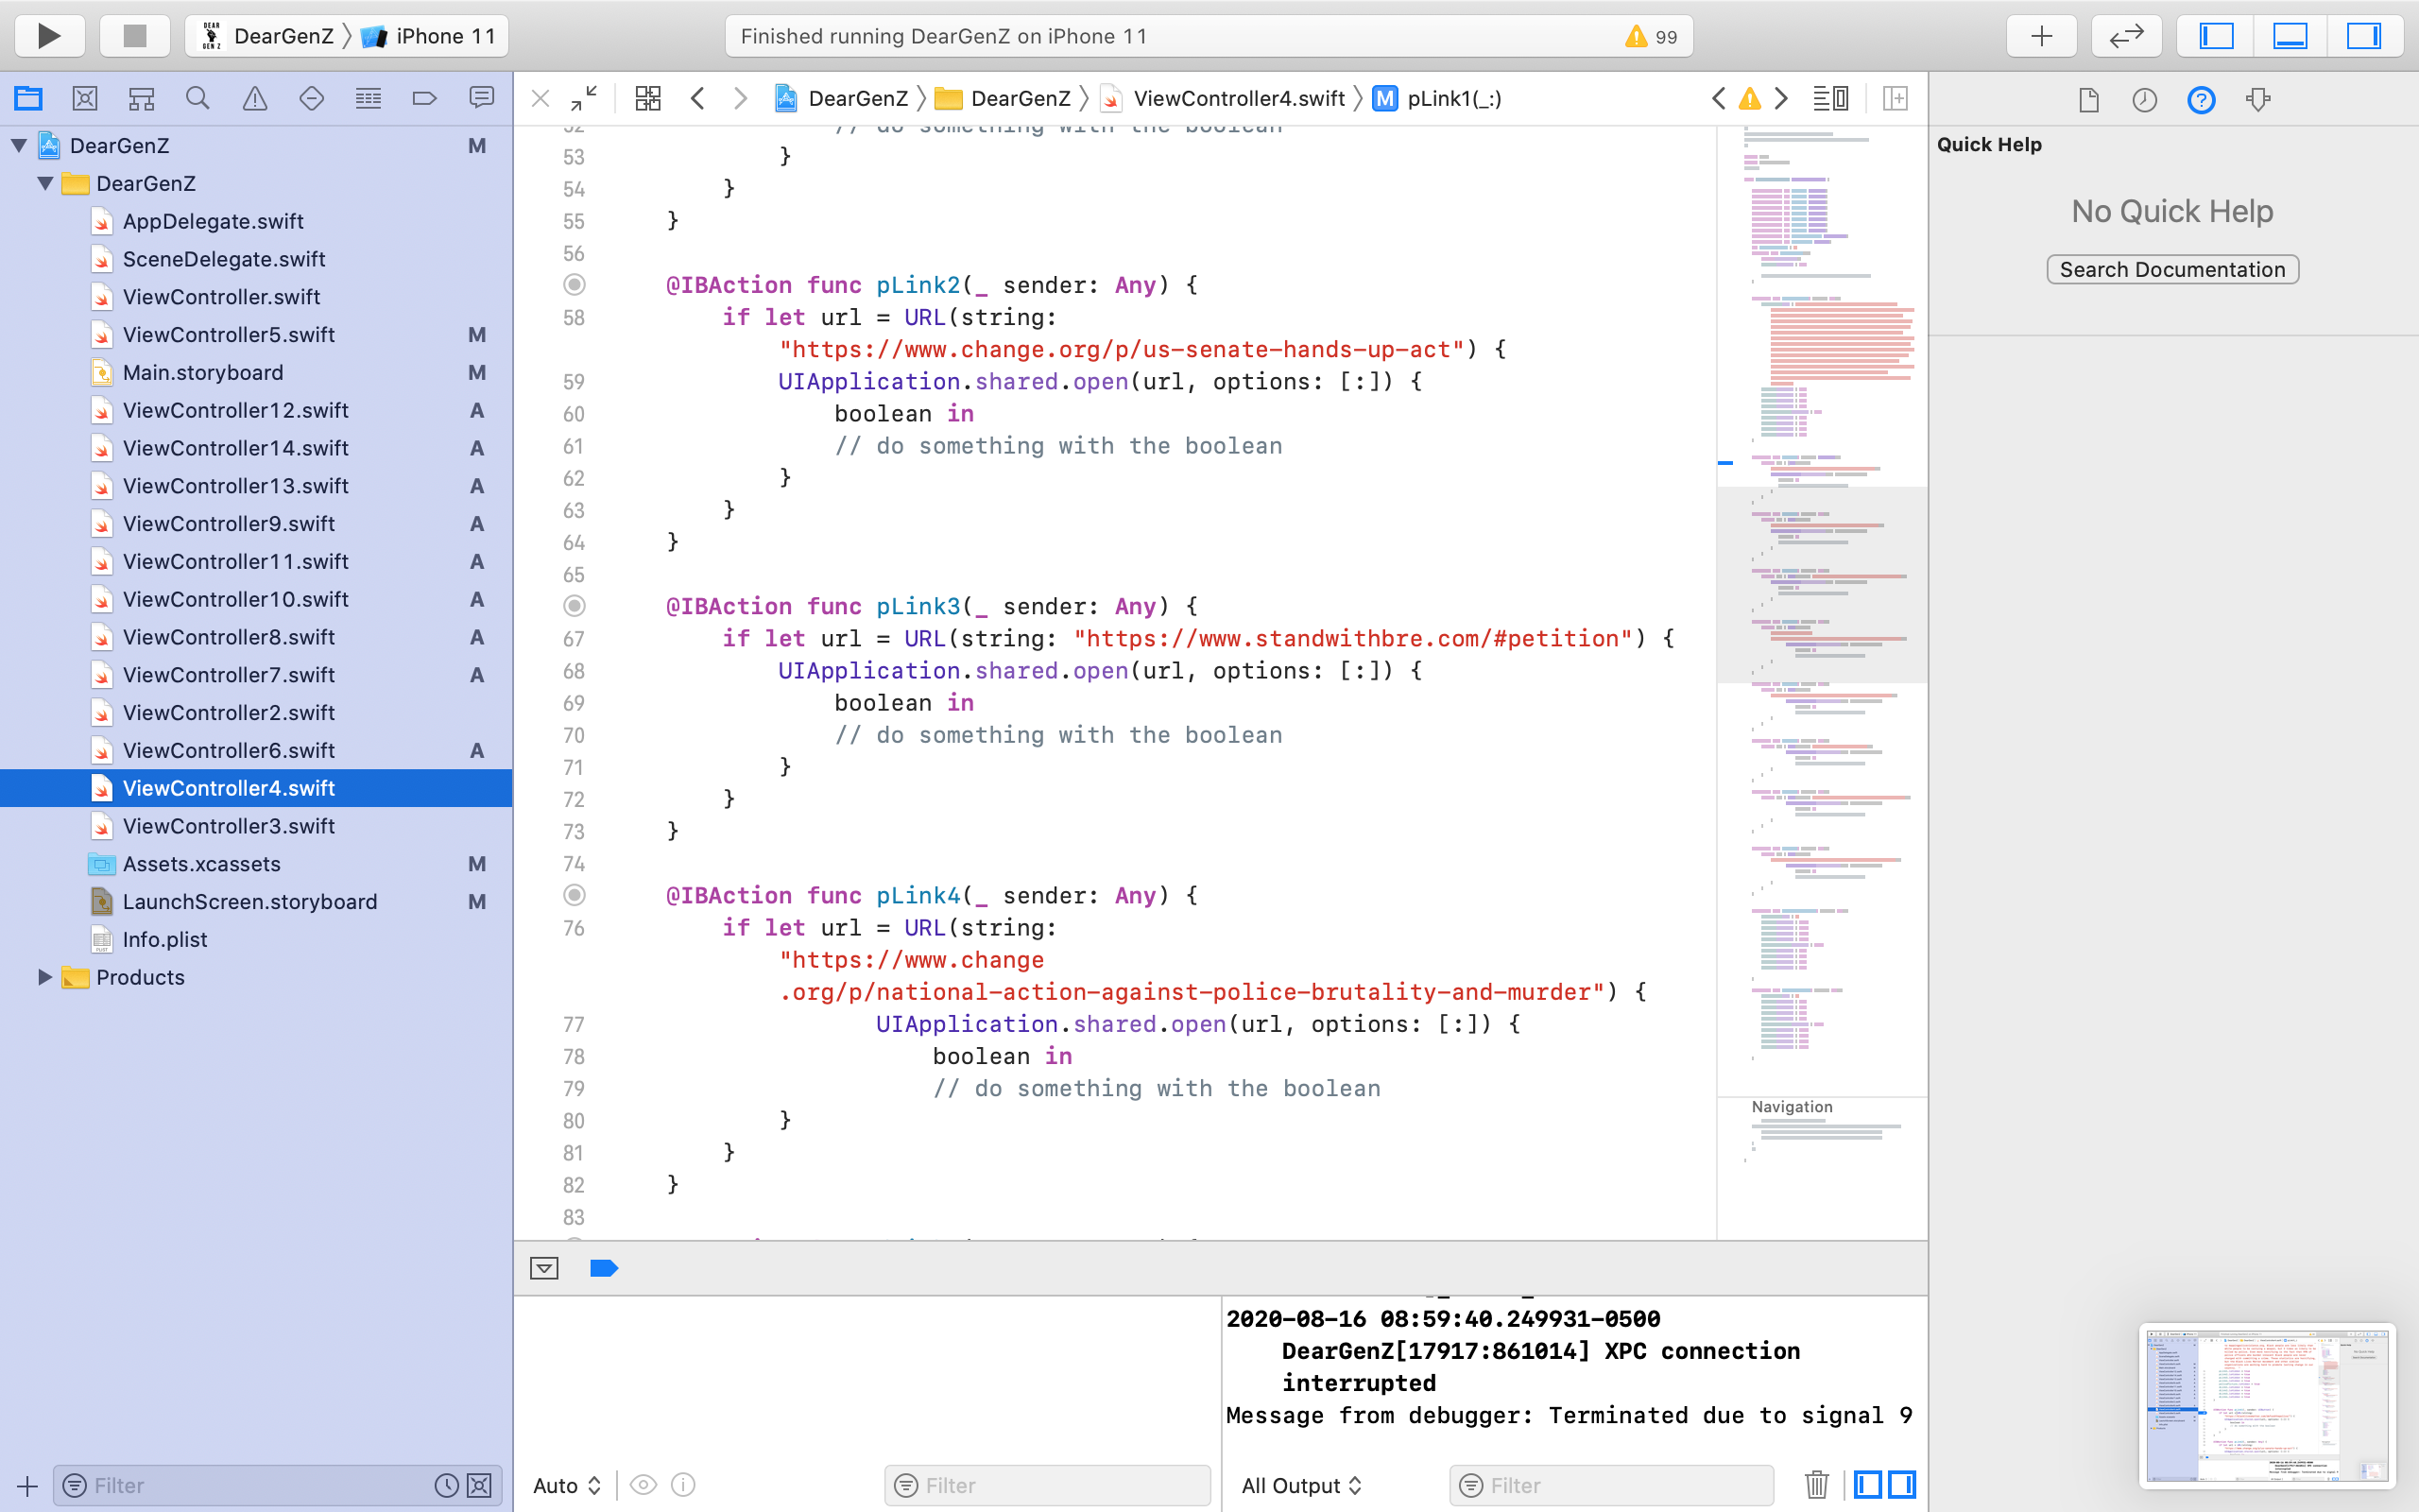
Task: Click the Run play button
Action: click(x=48, y=36)
